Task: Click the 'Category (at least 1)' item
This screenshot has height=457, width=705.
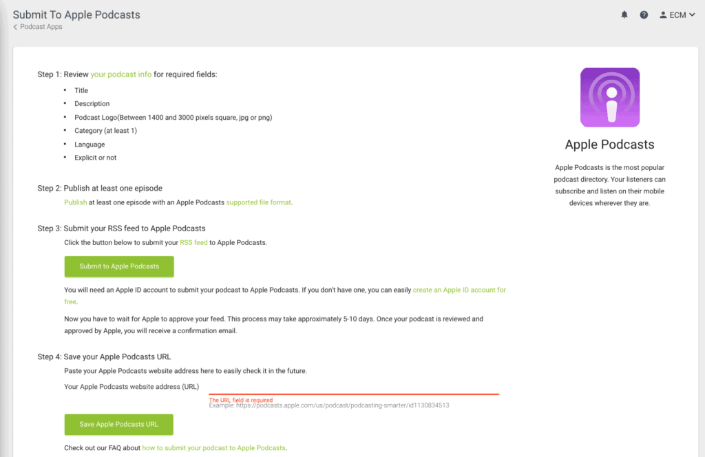Action: [x=105, y=131]
